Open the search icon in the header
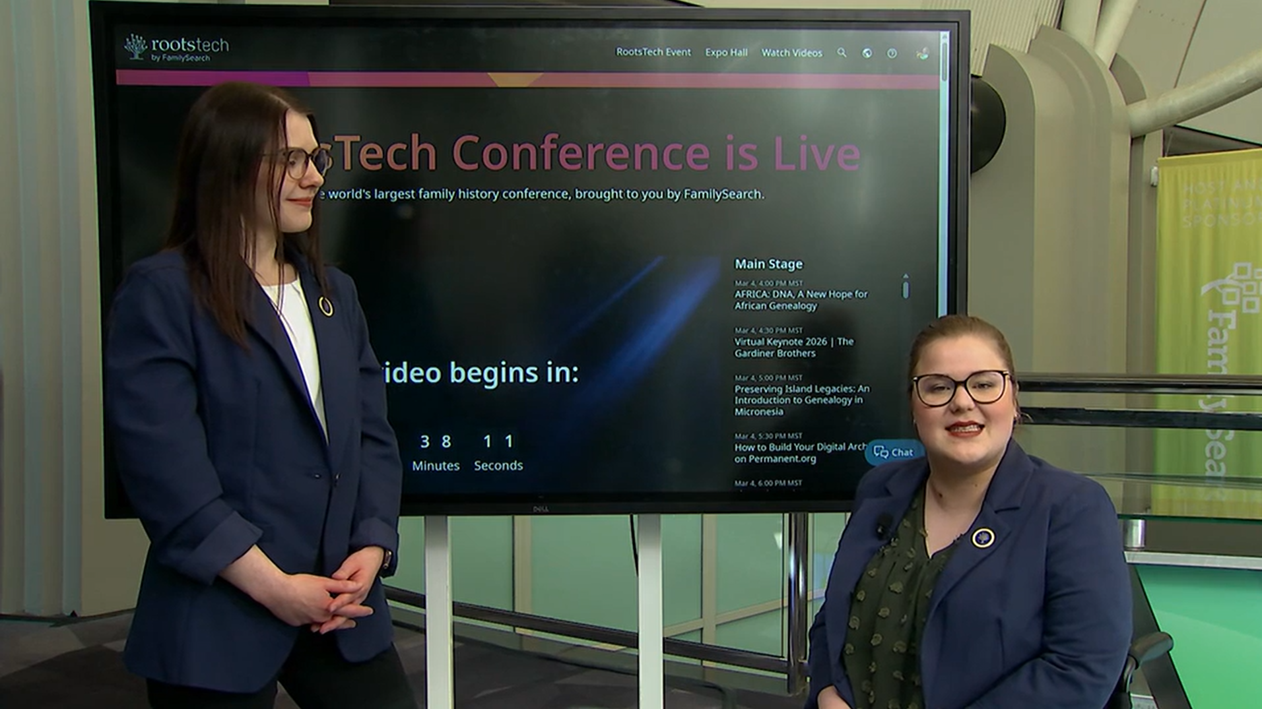1262x709 pixels. point(842,52)
